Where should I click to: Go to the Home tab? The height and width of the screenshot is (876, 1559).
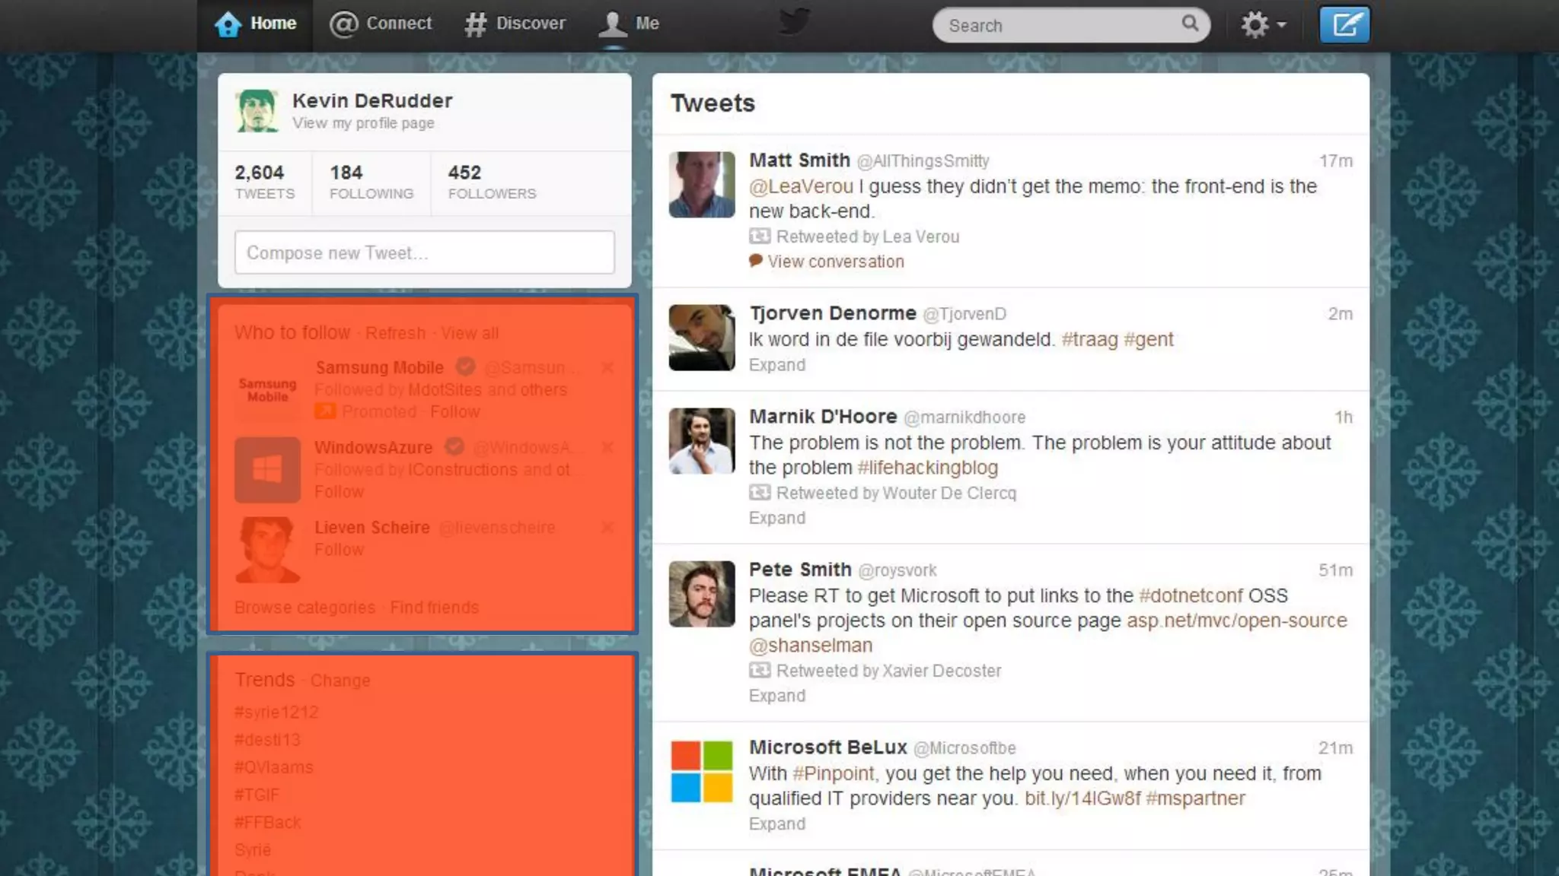click(256, 24)
